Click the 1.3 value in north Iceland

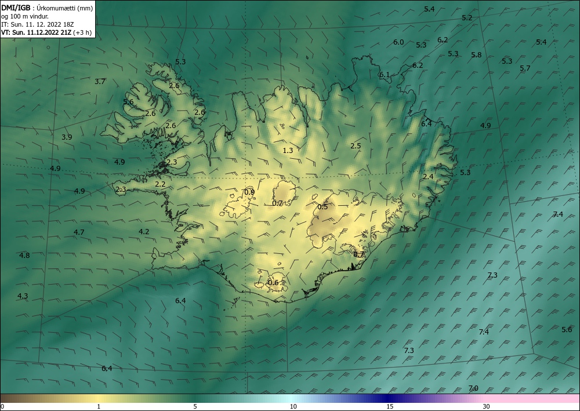pos(288,150)
